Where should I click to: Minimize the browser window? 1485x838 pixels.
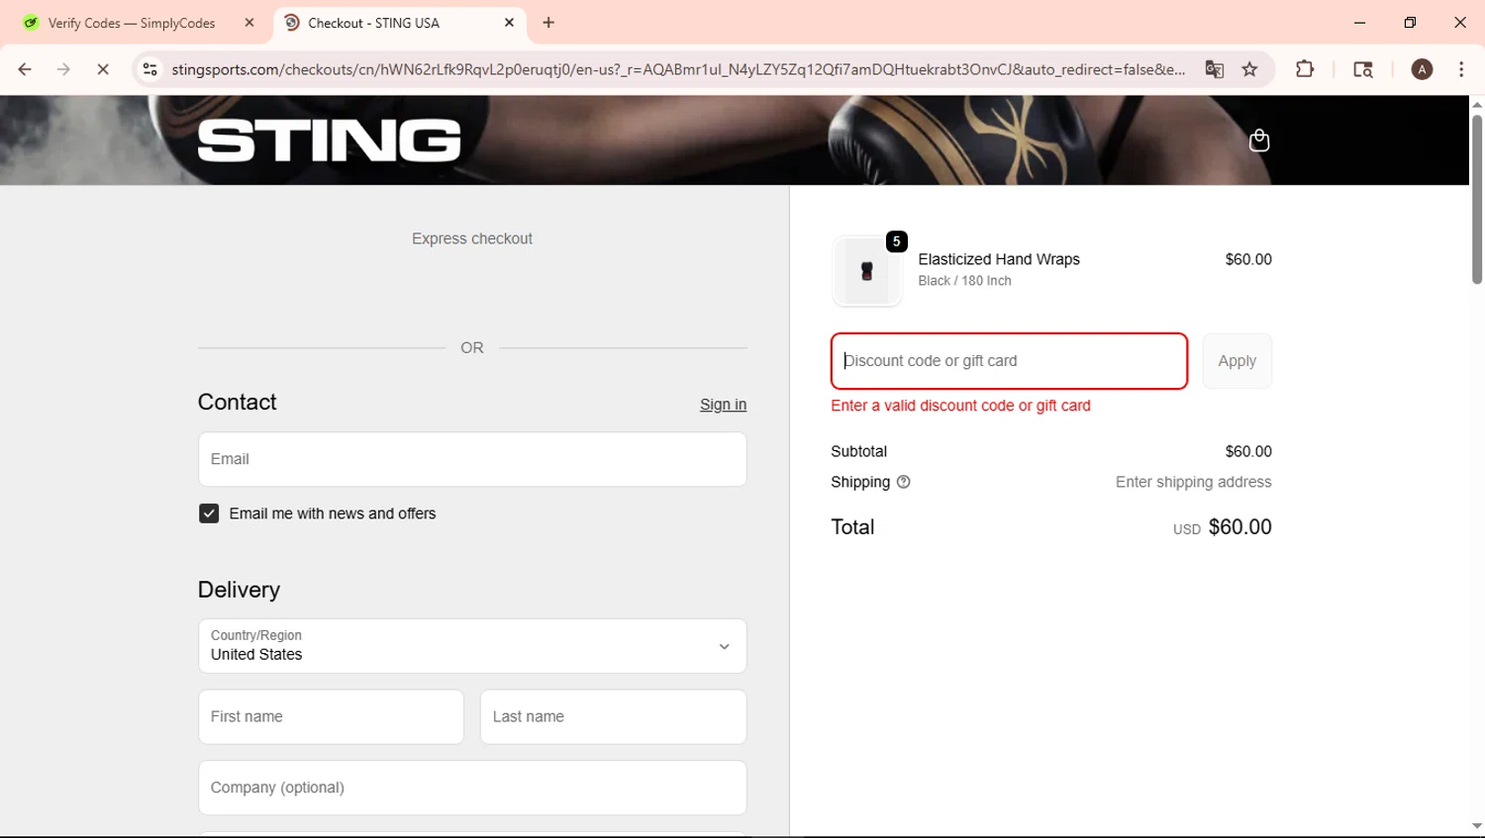pos(1360,23)
